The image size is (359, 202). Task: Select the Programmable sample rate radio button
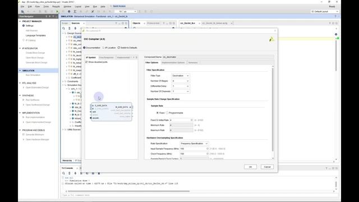(x=167, y=113)
